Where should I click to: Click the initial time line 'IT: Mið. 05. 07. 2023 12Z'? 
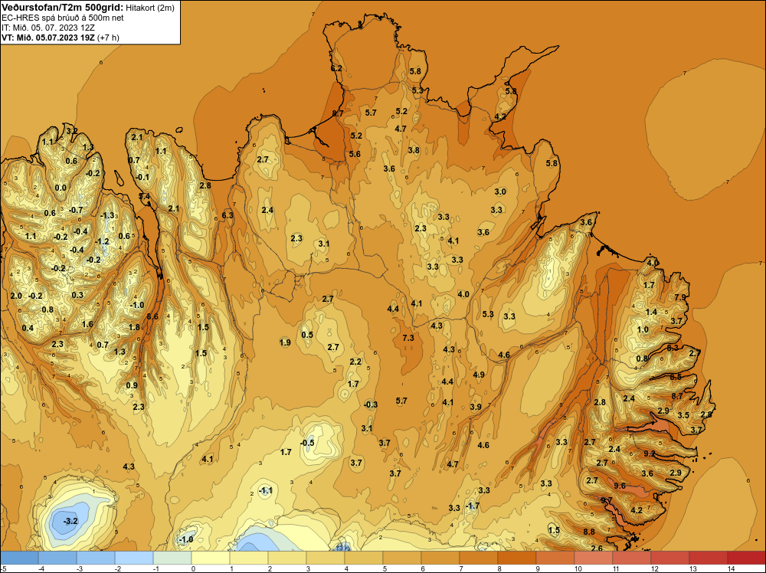click(x=47, y=28)
